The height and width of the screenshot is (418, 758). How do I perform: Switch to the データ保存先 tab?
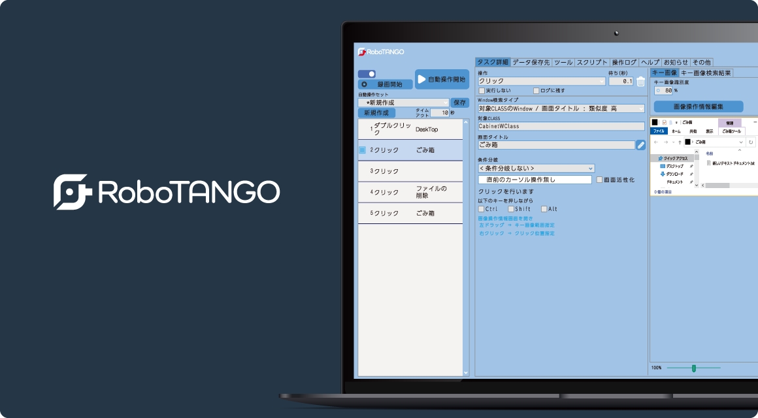coord(531,62)
